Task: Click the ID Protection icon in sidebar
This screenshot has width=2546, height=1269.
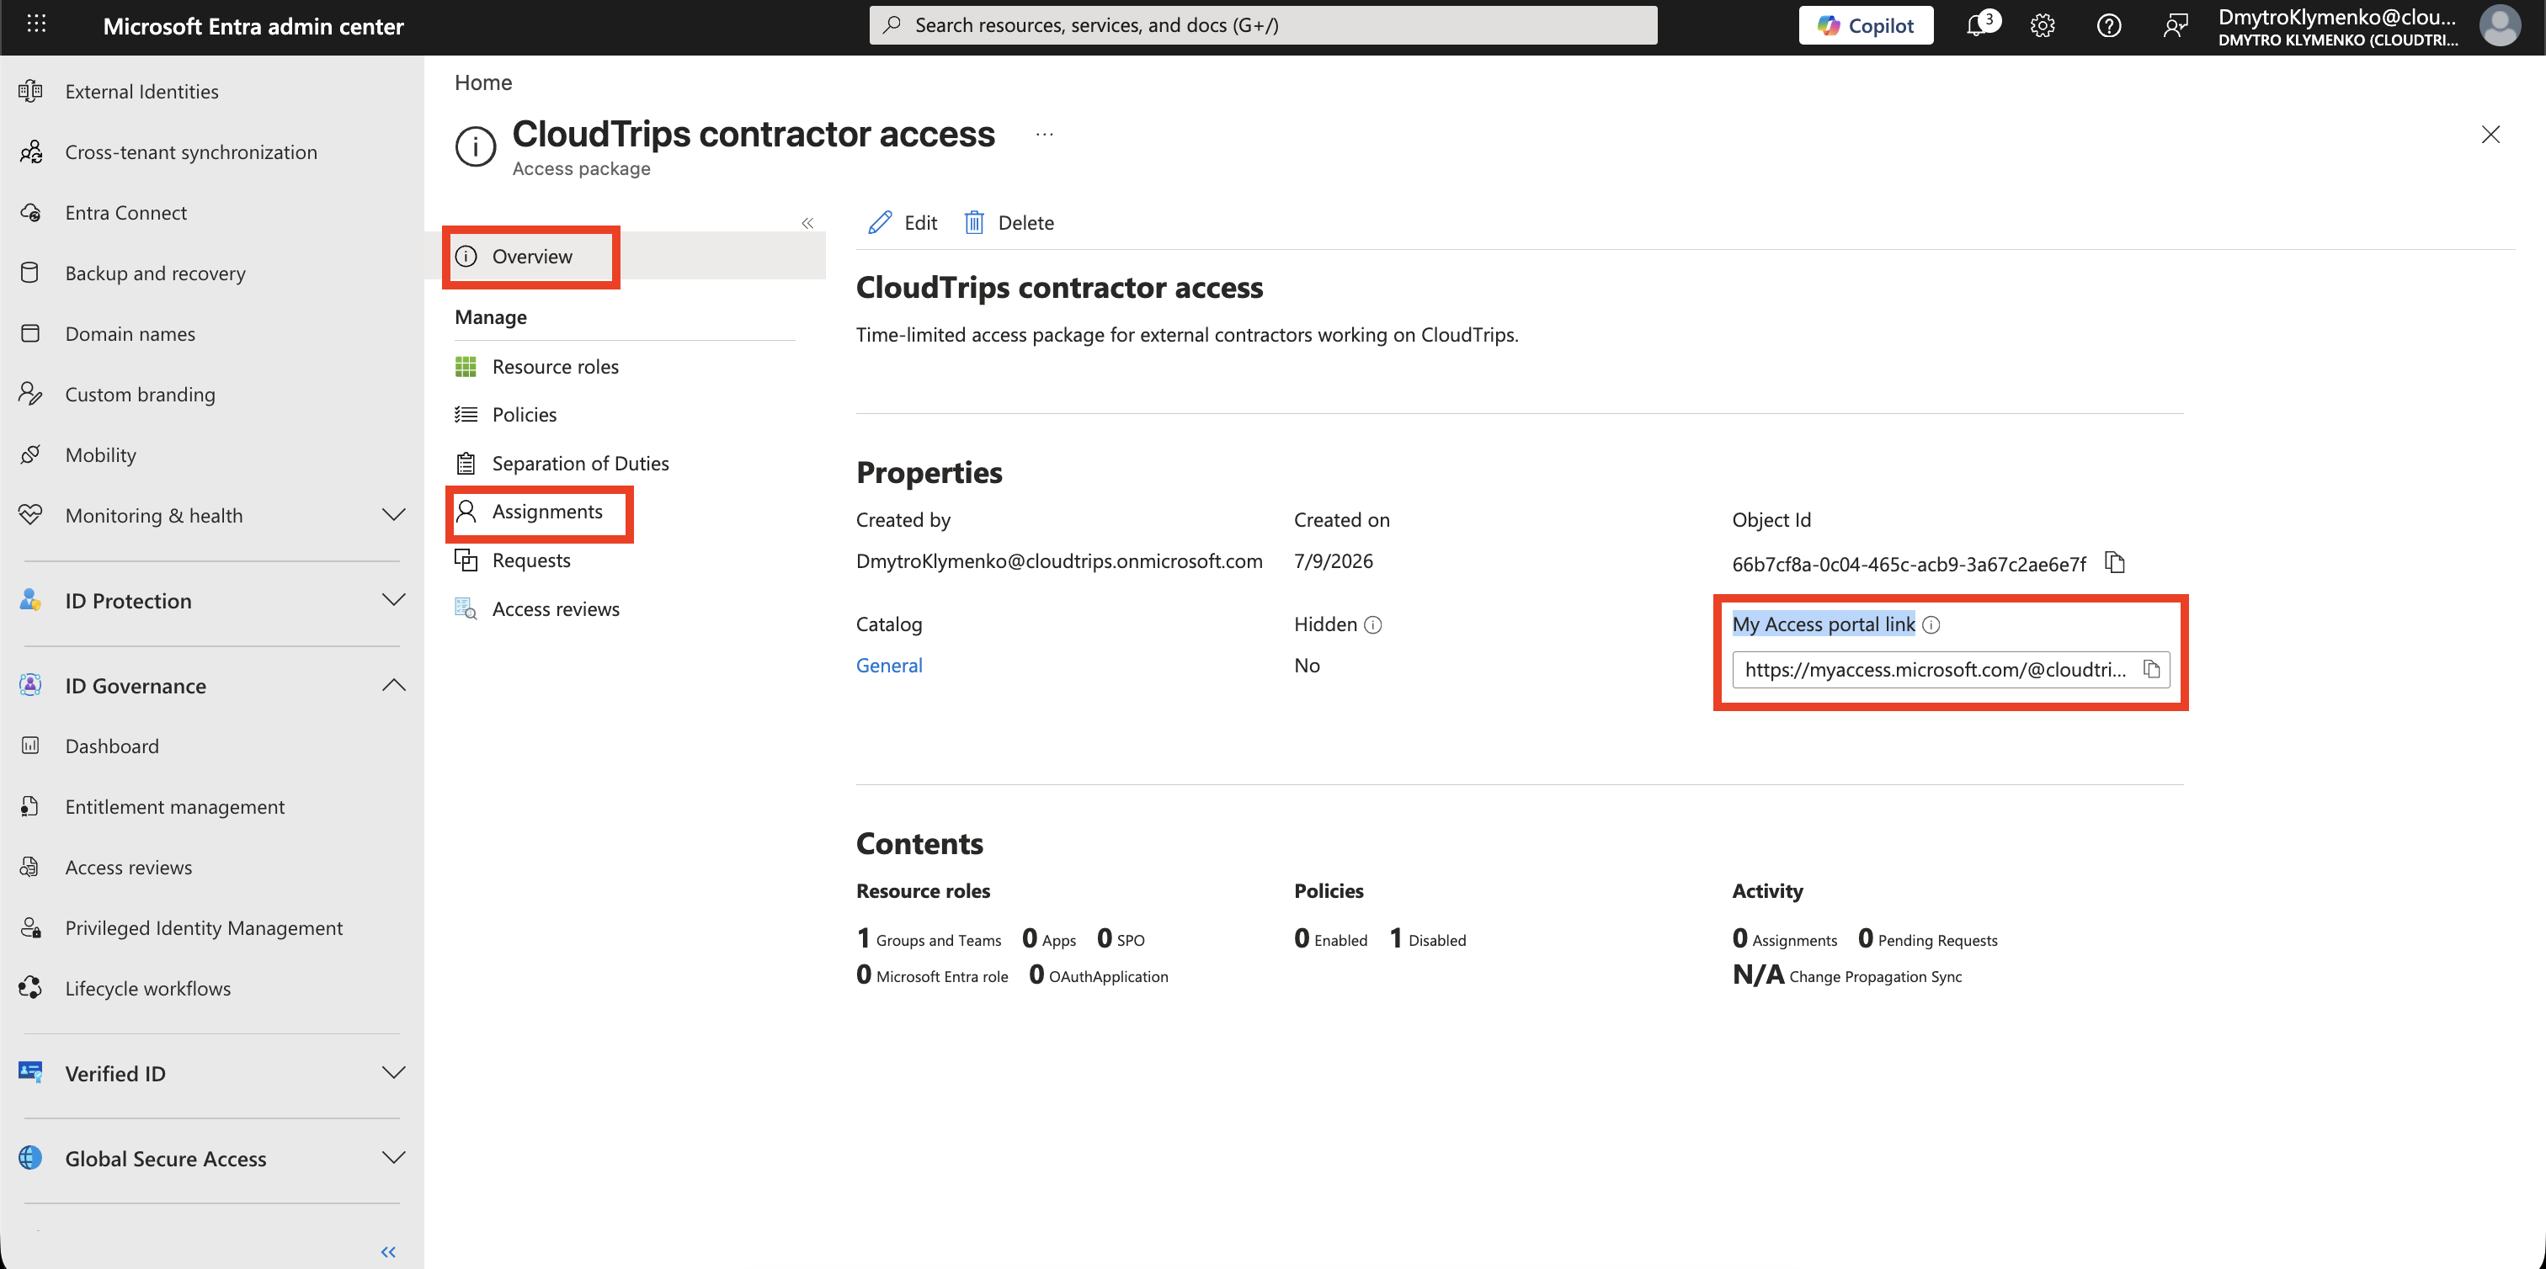Action: pyautogui.click(x=30, y=599)
